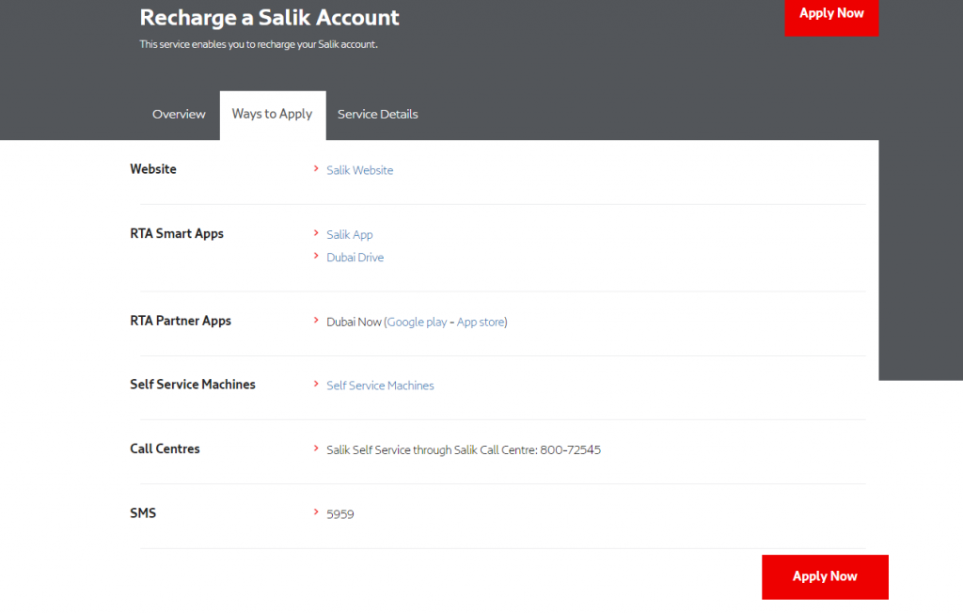Click the 'Call Centres' row label
Screen dimensions: 963x614
coord(165,449)
